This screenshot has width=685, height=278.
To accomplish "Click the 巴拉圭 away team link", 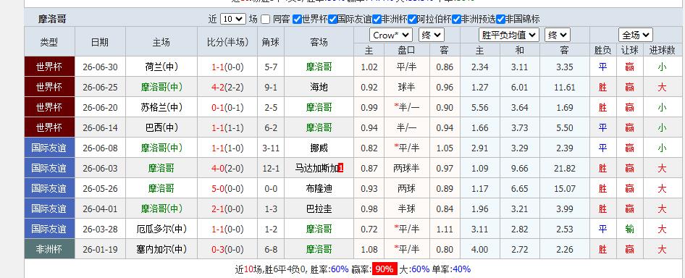I will [319, 209].
